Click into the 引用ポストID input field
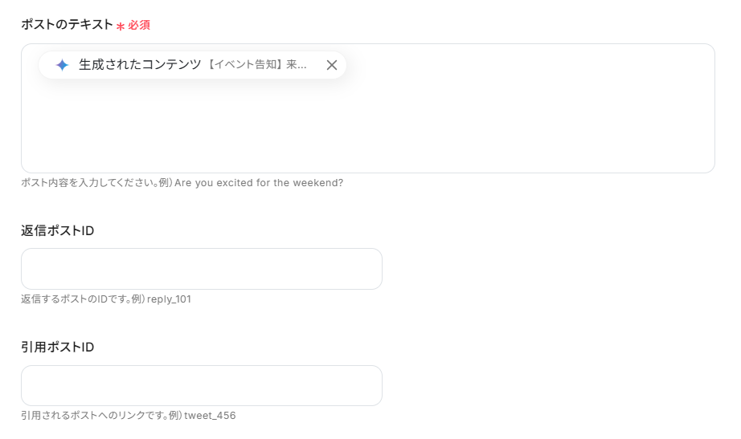The image size is (741, 439). (x=201, y=386)
